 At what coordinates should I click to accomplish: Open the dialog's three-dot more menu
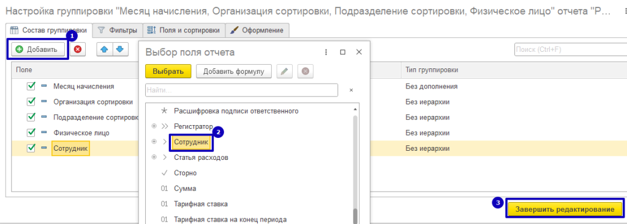[x=326, y=52]
